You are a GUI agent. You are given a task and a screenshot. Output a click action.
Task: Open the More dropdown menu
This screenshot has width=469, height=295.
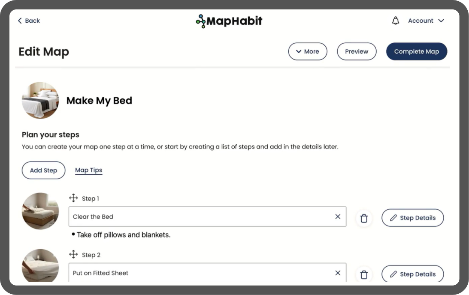click(308, 51)
